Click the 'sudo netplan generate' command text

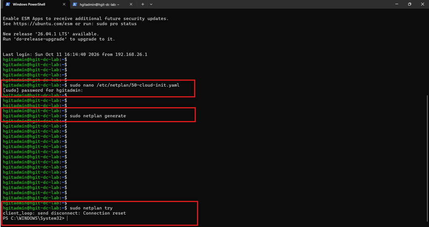(x=98, y=116)
